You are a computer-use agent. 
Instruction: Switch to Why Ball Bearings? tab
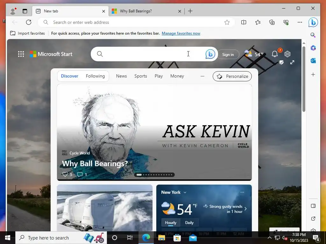pos(146,11)
